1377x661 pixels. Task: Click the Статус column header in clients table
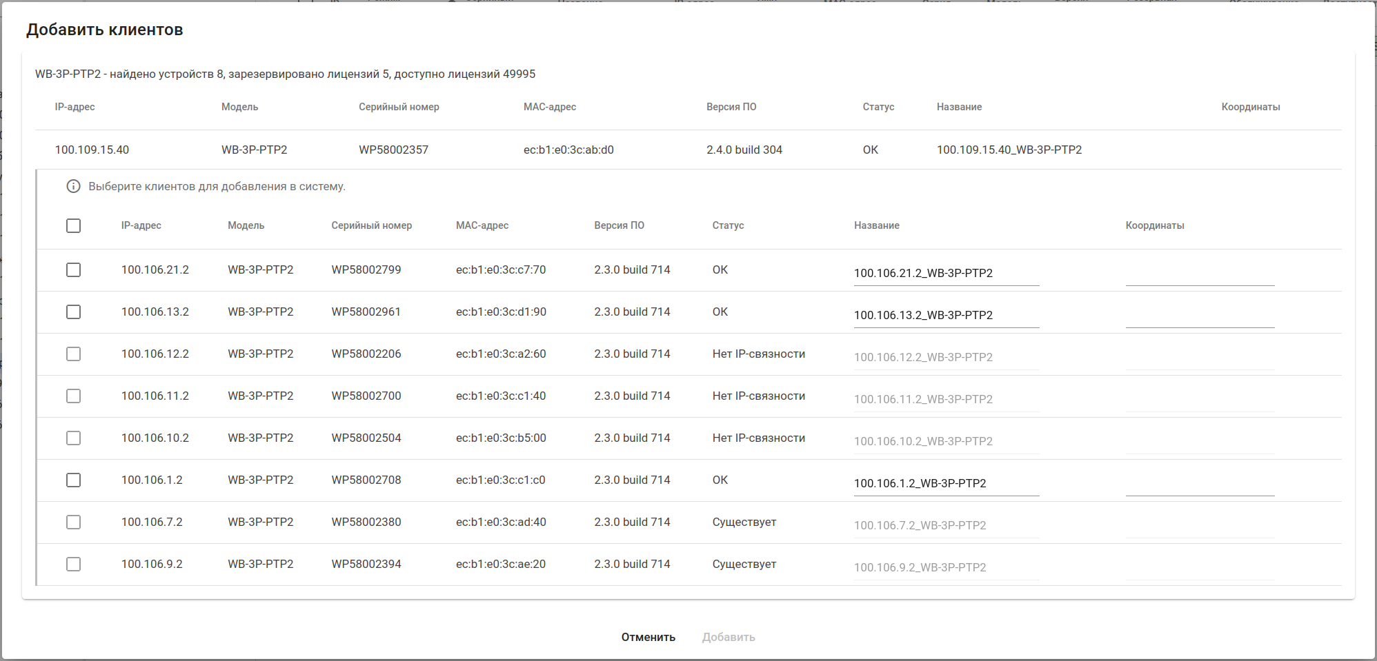[728, 225]
